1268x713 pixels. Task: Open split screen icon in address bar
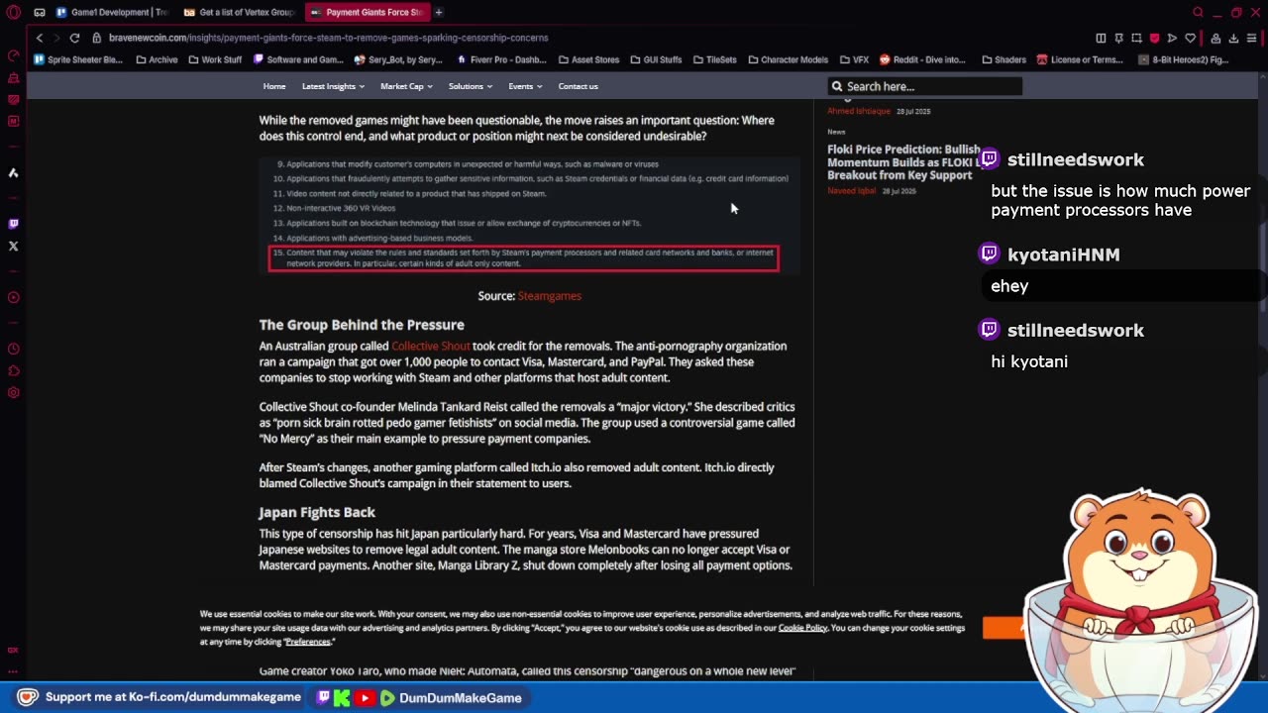click(x=1101, y=38)
